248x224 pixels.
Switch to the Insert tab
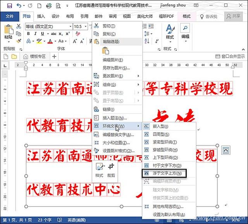click(x=41, y=16)
